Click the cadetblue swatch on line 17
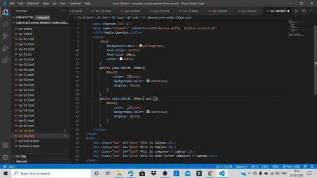The image size is (317, 178). pyautogui.click(x=148, y=81)
